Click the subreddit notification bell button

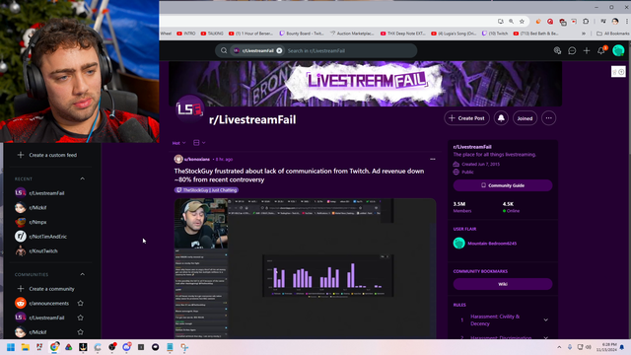click(501, 118)
